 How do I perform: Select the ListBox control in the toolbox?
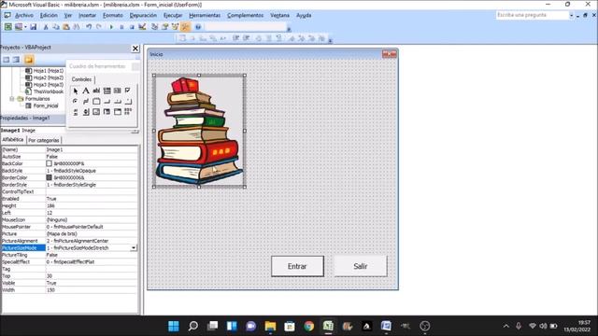click(118, 91)
